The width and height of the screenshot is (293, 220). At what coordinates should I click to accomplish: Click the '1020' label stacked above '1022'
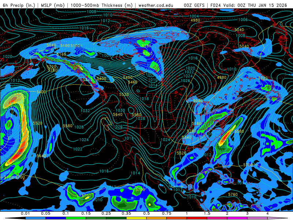[190, 68]
